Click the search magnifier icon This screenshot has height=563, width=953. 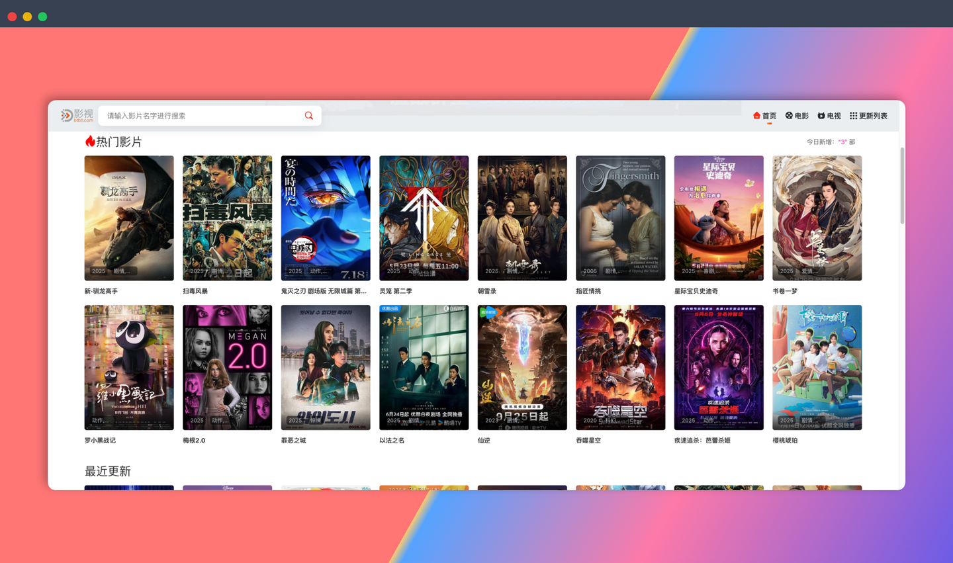coord(308,116)
